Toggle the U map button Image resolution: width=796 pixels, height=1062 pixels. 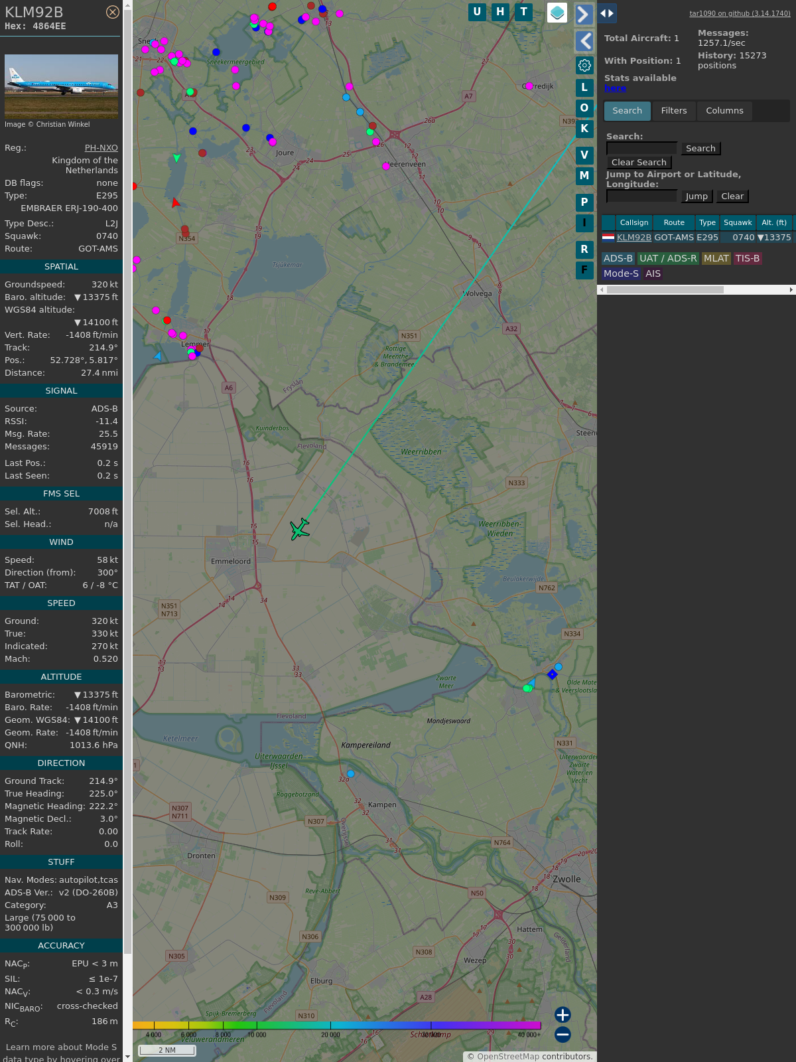point(477,12)
